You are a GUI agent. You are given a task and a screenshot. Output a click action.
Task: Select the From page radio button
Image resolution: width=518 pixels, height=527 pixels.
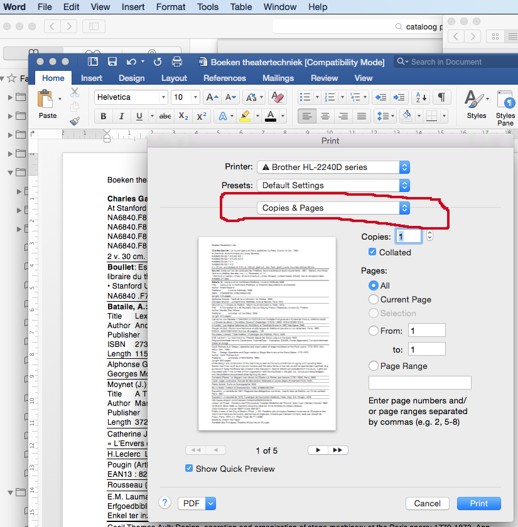[374, 331]
